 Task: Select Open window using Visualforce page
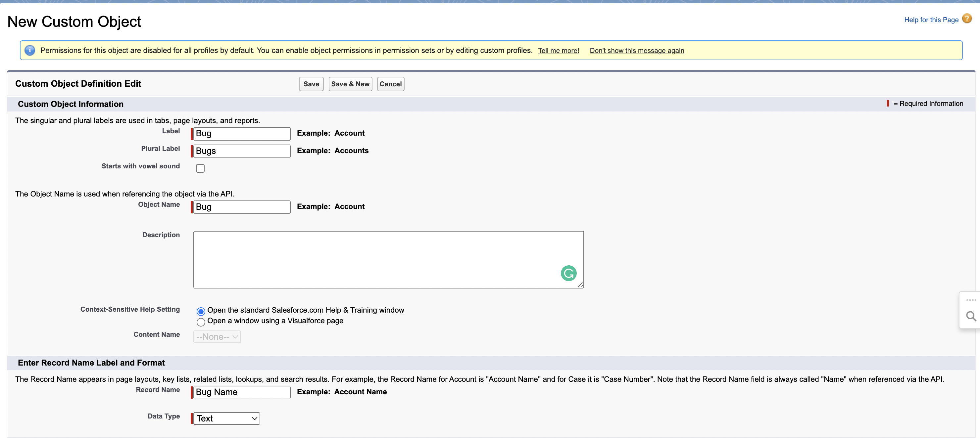point(201,322)
